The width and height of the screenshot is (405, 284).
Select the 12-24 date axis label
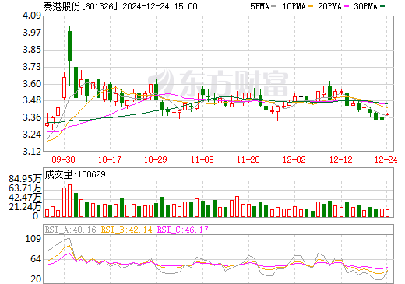(386, 160)
